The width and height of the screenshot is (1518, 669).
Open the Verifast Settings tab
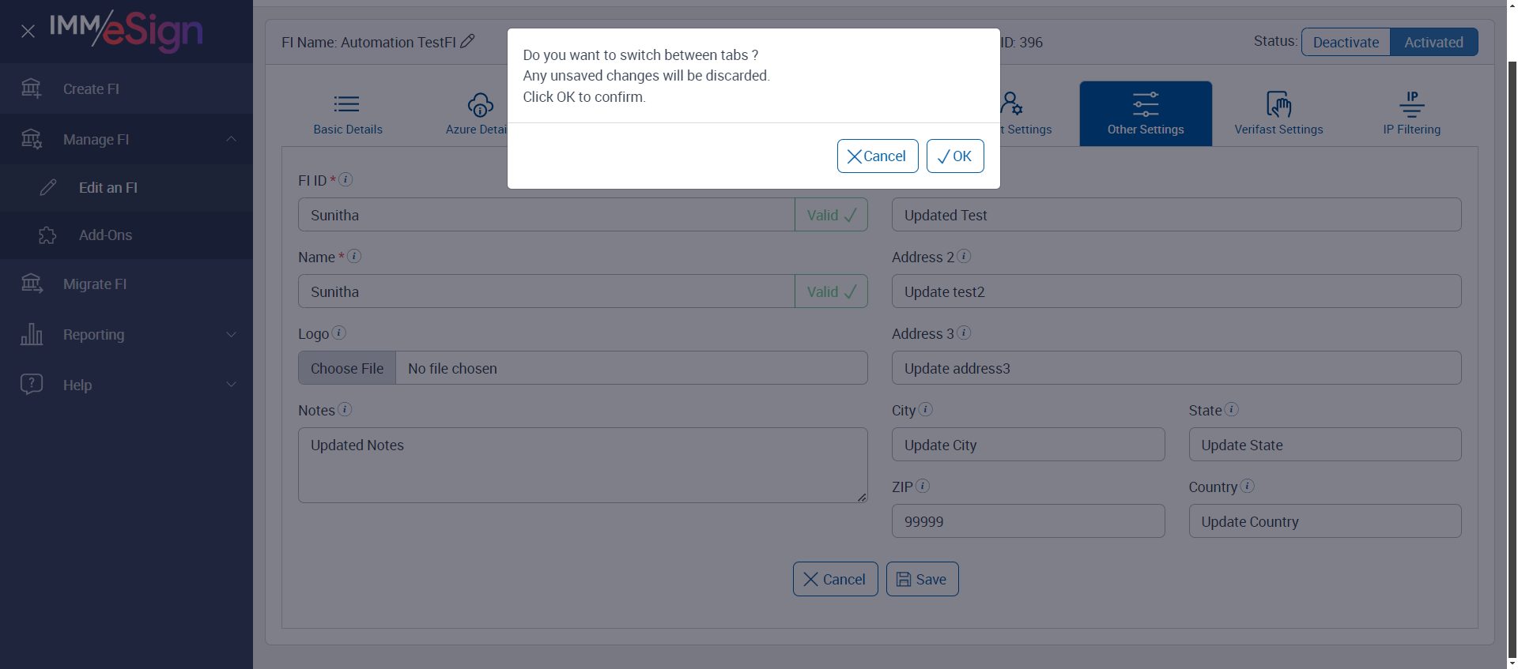[x=1278, y=114]
